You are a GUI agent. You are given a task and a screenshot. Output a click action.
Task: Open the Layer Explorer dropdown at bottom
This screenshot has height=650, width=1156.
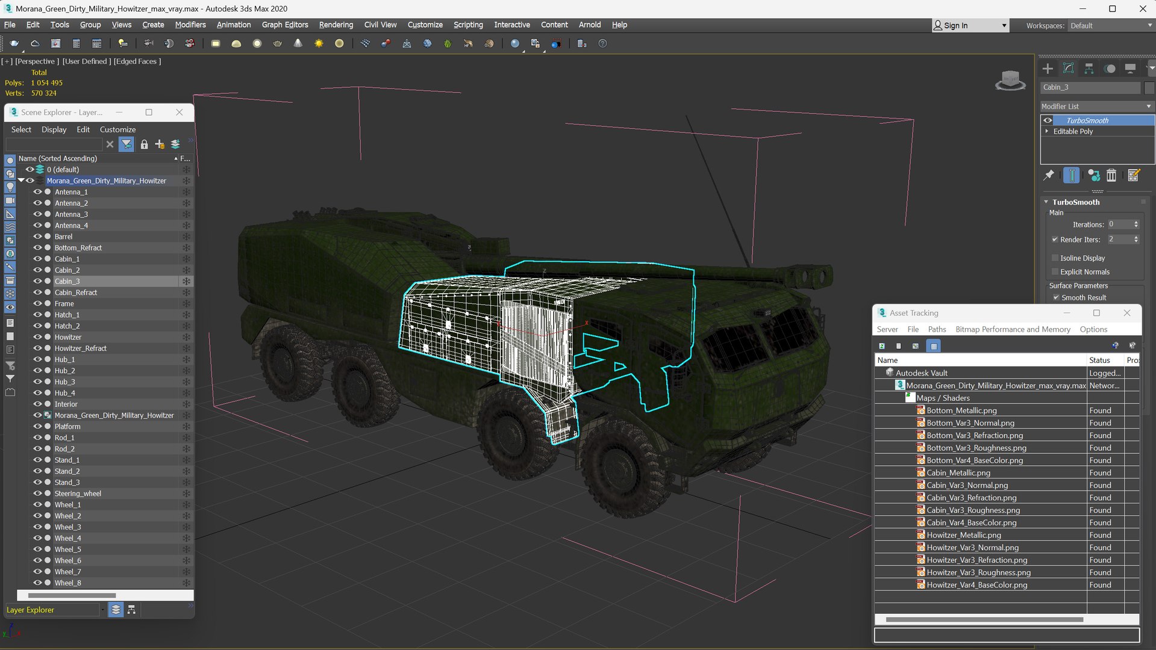[102, 610]
